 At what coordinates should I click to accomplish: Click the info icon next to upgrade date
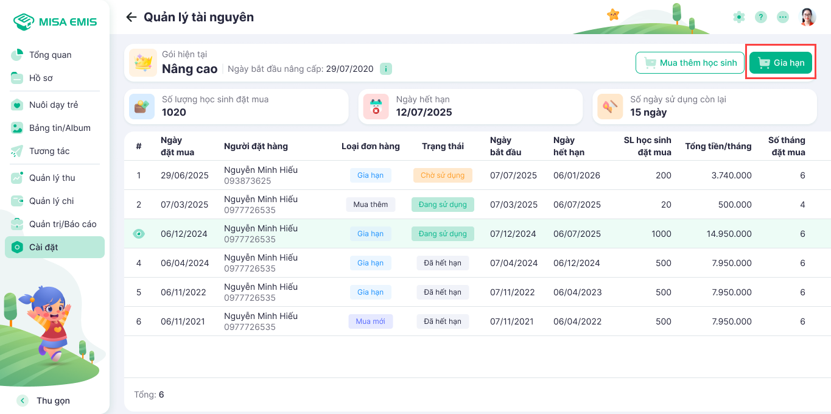click(386, 69)
